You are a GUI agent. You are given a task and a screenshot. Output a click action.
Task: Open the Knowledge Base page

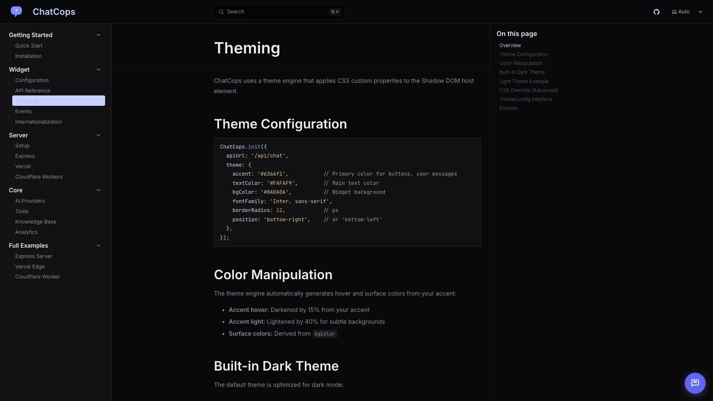point(36,222)
